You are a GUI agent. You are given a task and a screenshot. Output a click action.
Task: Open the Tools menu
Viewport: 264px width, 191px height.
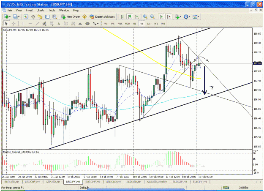click(x=52, y=10)
